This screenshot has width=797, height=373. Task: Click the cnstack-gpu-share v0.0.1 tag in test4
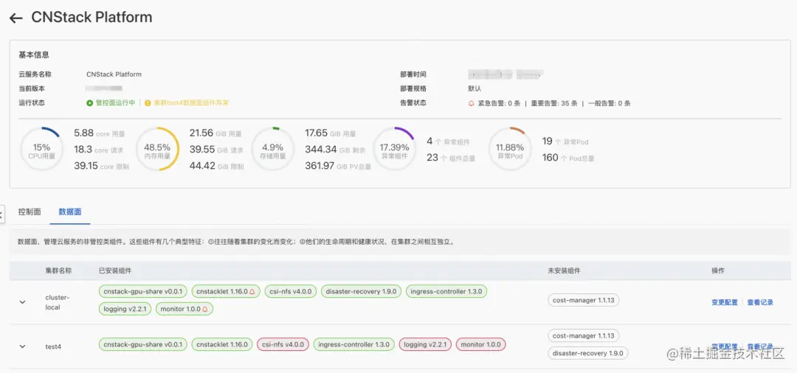[143, 344]
